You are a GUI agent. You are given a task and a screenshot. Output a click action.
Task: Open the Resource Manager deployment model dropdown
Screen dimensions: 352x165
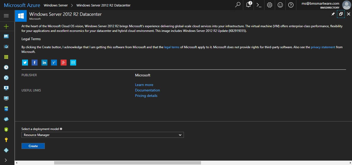[x=103, y=135]
